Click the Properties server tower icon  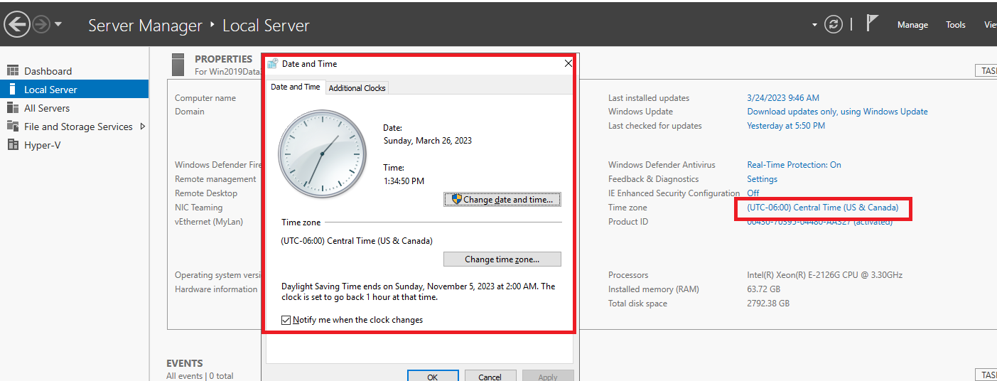pyautogui.click(x=178, y=65)
